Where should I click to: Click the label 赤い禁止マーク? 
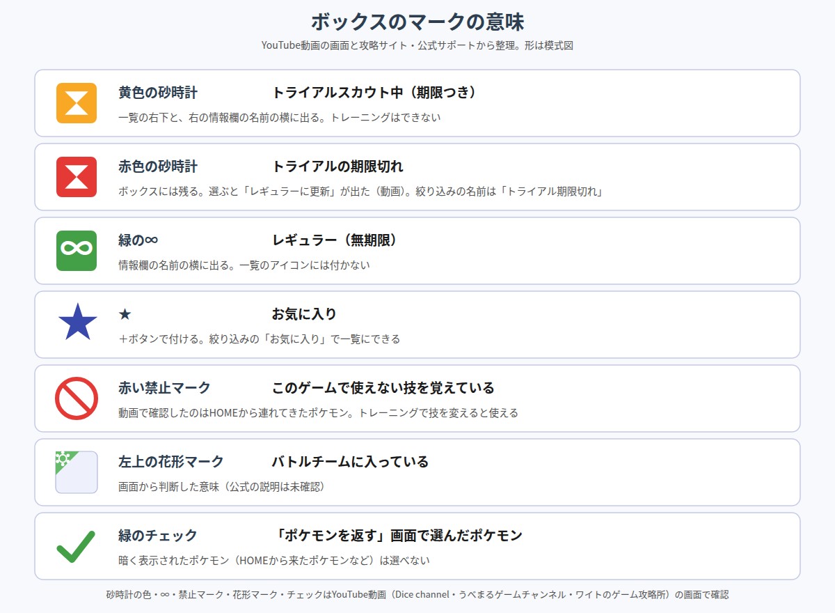tap(164, 388)
